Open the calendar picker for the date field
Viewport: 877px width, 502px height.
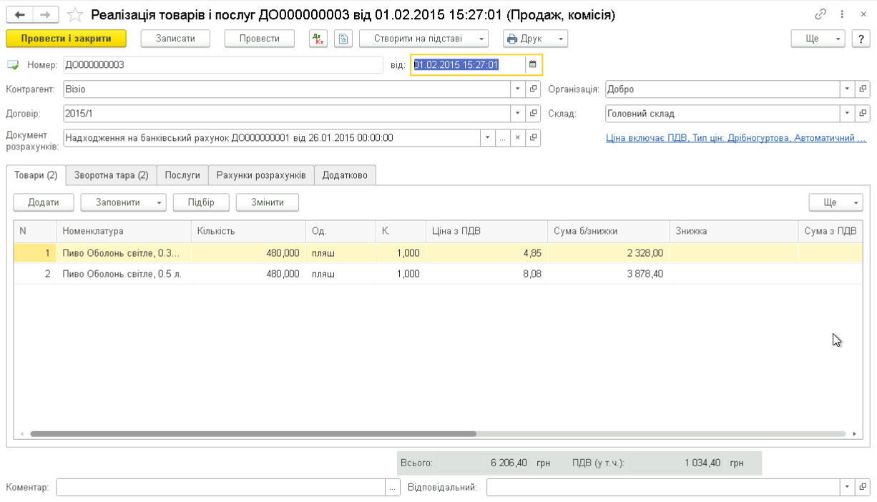click(x=532, y=65)
